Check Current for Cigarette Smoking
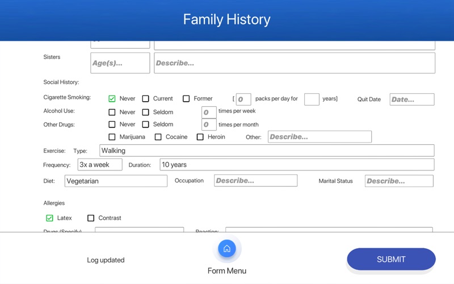 (146, 98)
